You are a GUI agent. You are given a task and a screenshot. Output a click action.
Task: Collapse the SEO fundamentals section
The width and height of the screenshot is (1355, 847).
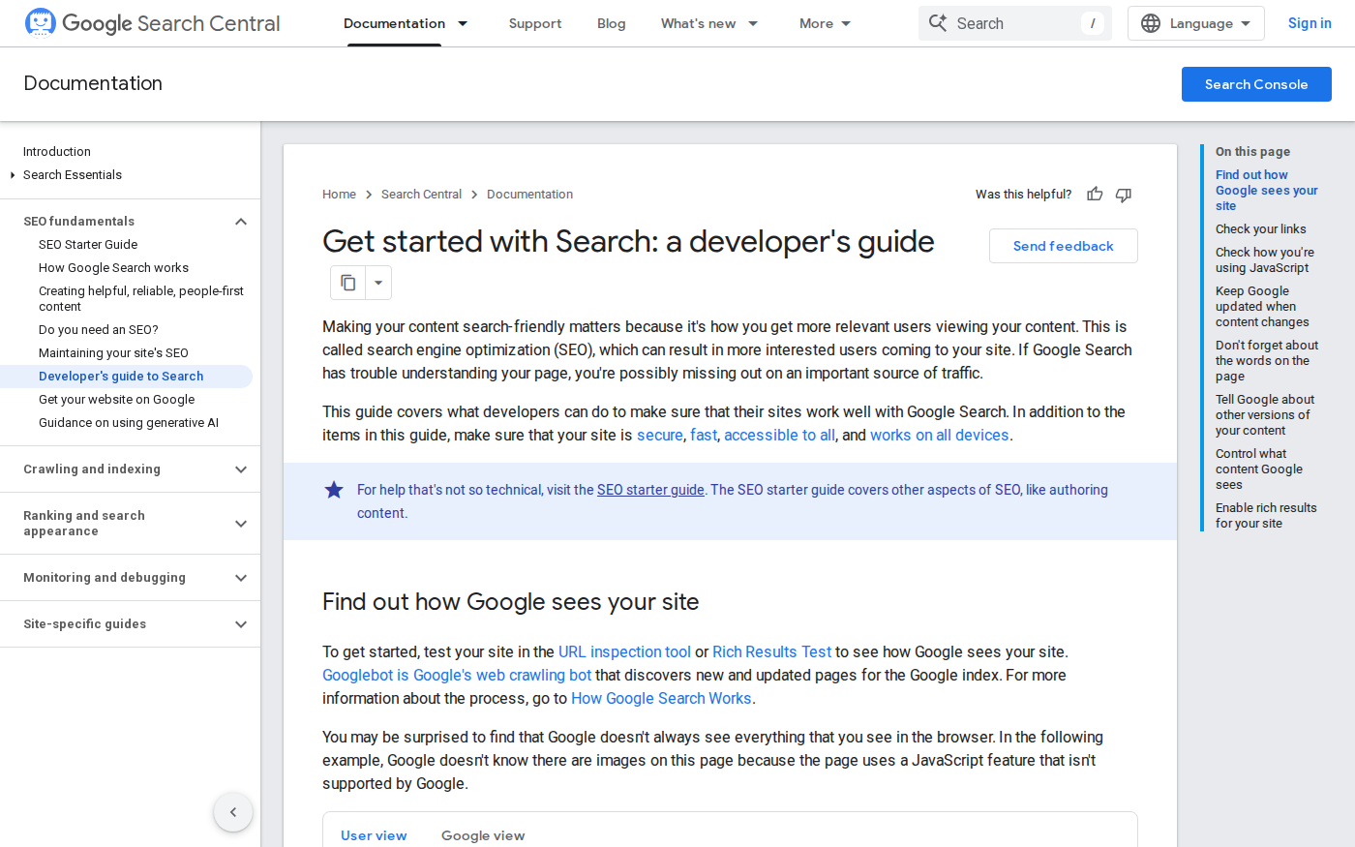click(241, 222)
